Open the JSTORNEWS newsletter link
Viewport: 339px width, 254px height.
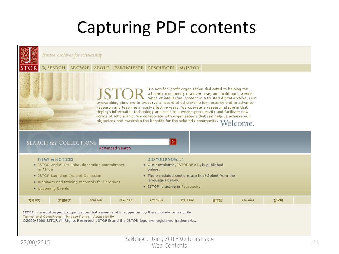coord(188,165)
